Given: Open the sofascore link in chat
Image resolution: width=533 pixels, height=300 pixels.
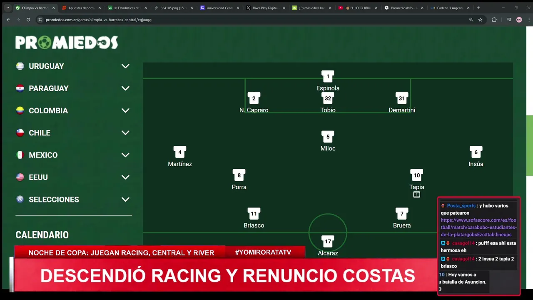Looking at the screenshot, I should tap(479, 227).
